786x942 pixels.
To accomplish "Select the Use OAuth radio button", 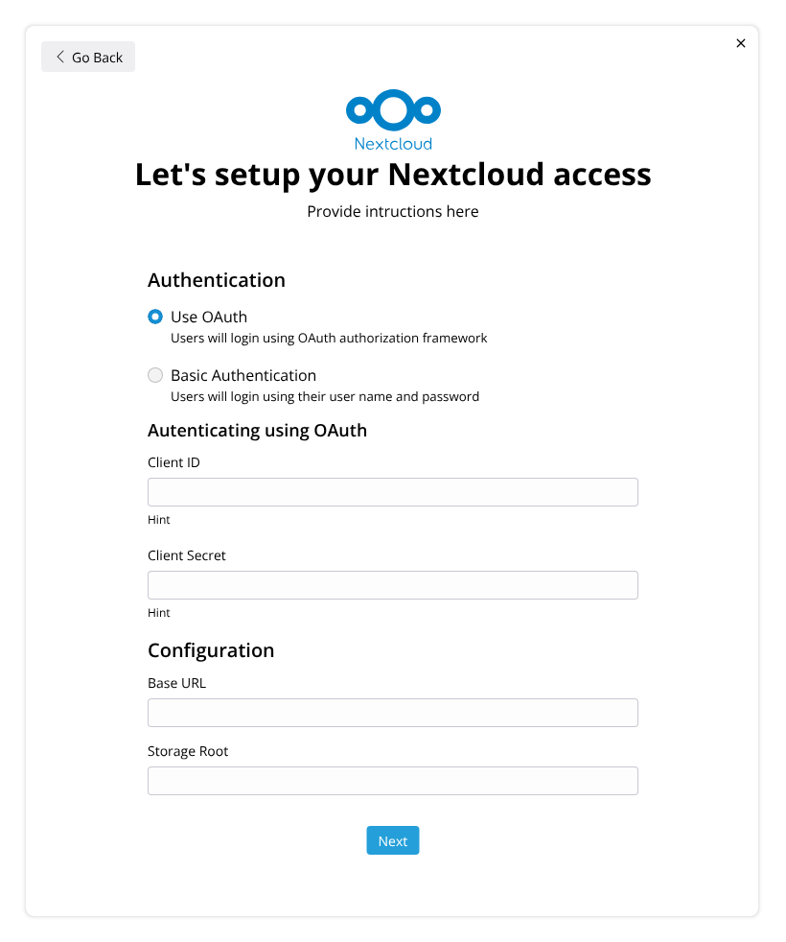I will pos(155,317).
